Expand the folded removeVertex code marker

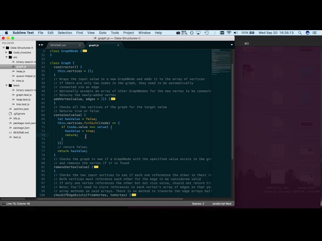[96, 167]
